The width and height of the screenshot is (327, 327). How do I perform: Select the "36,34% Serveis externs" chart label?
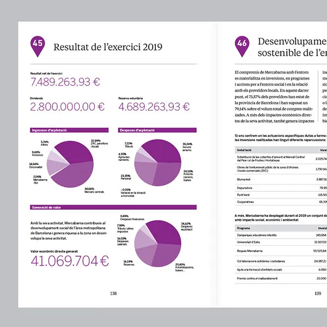click(x=187, y=147)
